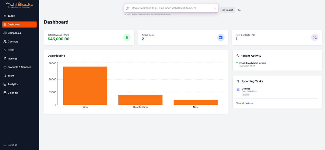Image resolution: width=325 pixels, height=150 pixels.
Task: Click briefcase icon on Active Deals card
Action: click(x=221, y=37)
